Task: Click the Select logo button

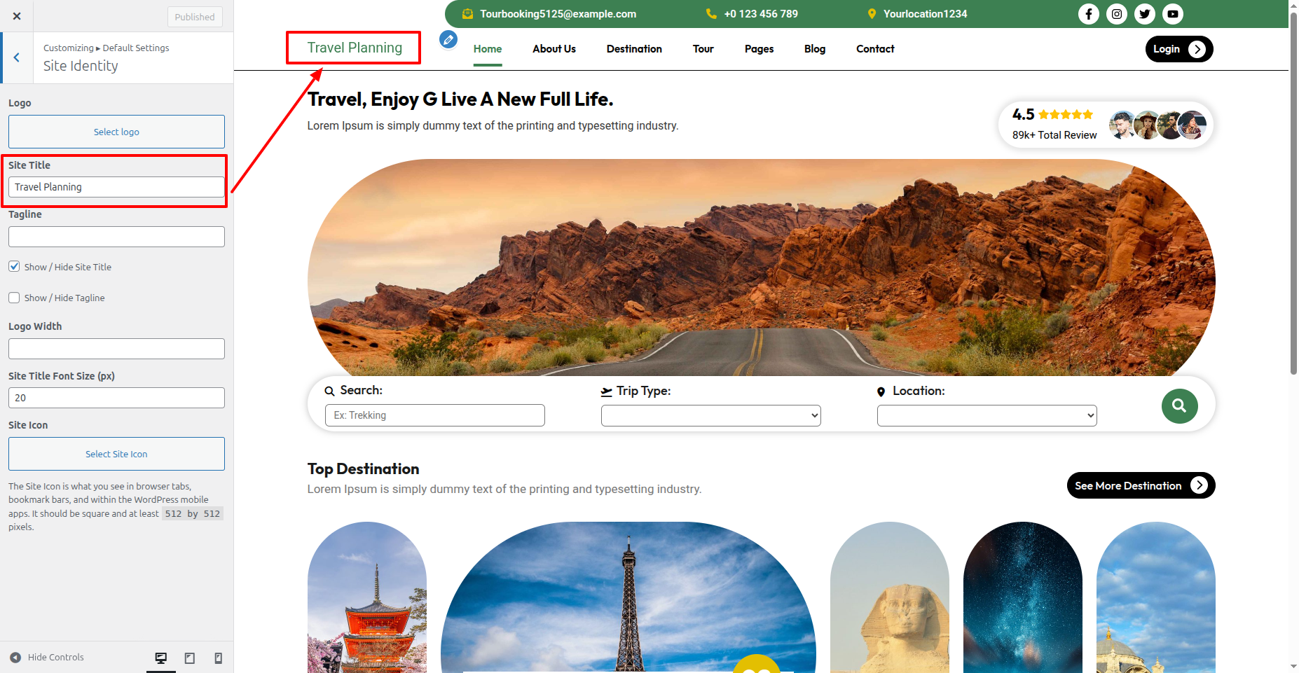Action: click(x=116, y=132)
